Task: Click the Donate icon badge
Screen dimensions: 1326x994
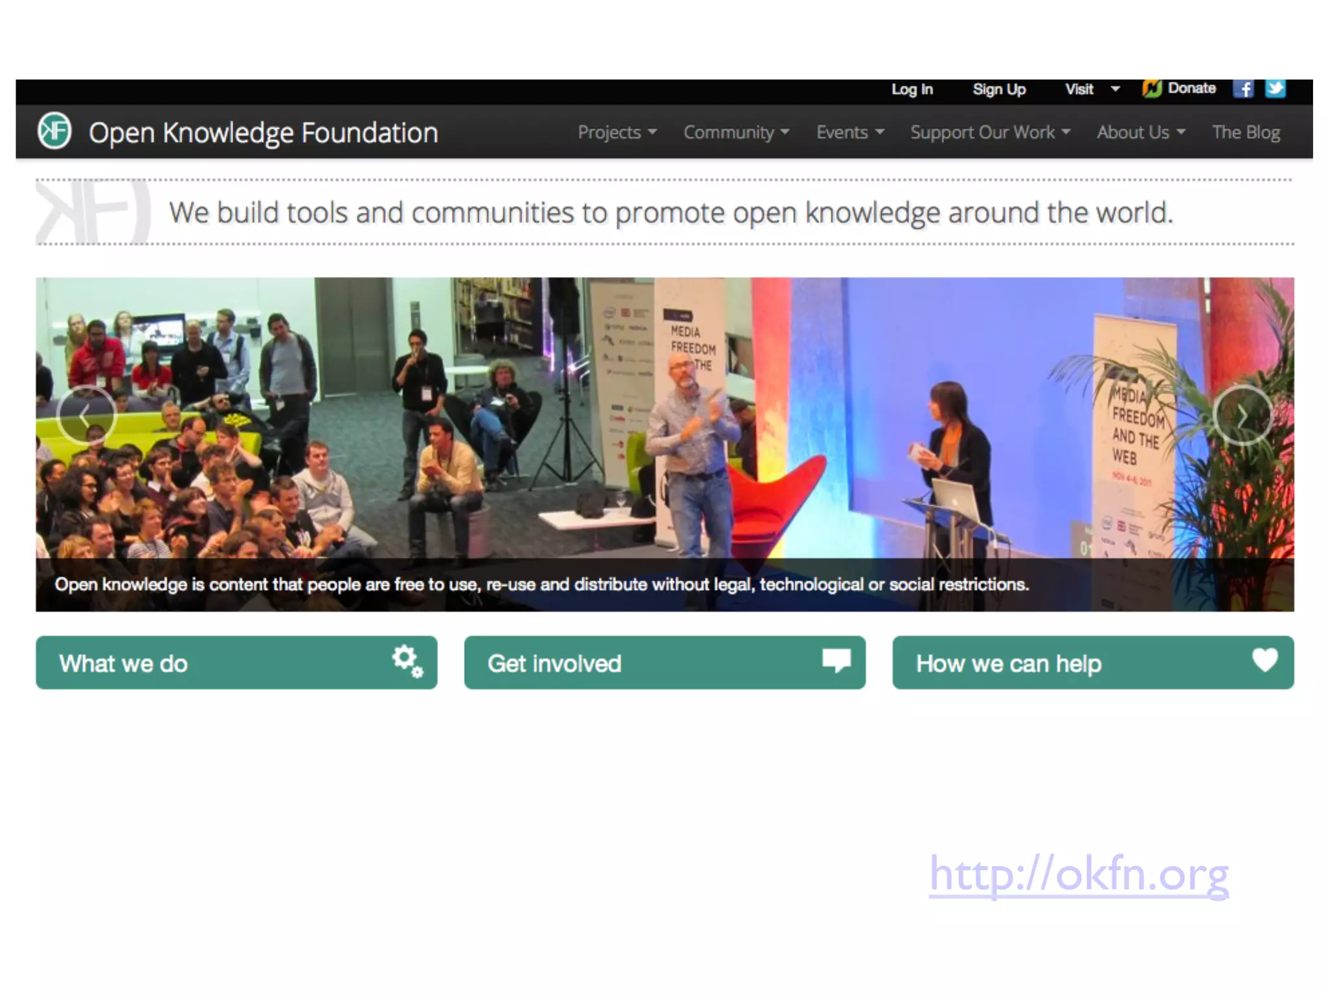Action: (1152, 89)
